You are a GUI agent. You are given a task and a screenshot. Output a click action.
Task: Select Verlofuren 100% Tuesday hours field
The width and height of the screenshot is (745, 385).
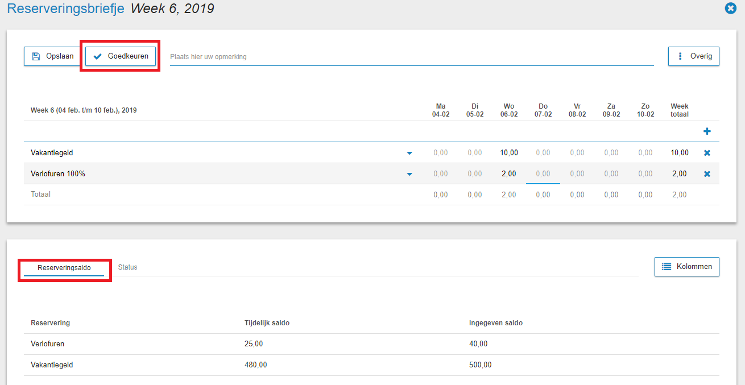pos(475,174)
